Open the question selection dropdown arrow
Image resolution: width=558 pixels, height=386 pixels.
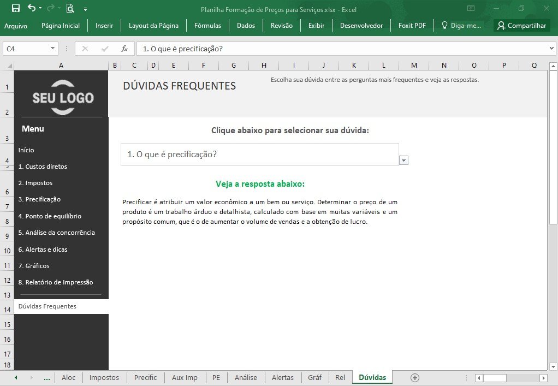[403, 161]
